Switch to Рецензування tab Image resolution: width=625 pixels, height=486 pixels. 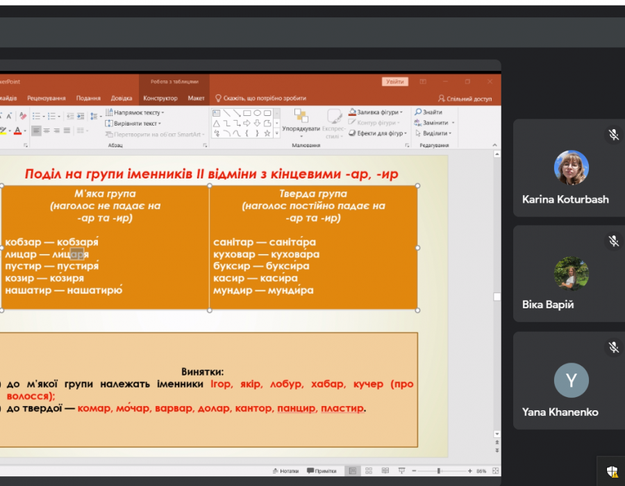pos(47,99)
